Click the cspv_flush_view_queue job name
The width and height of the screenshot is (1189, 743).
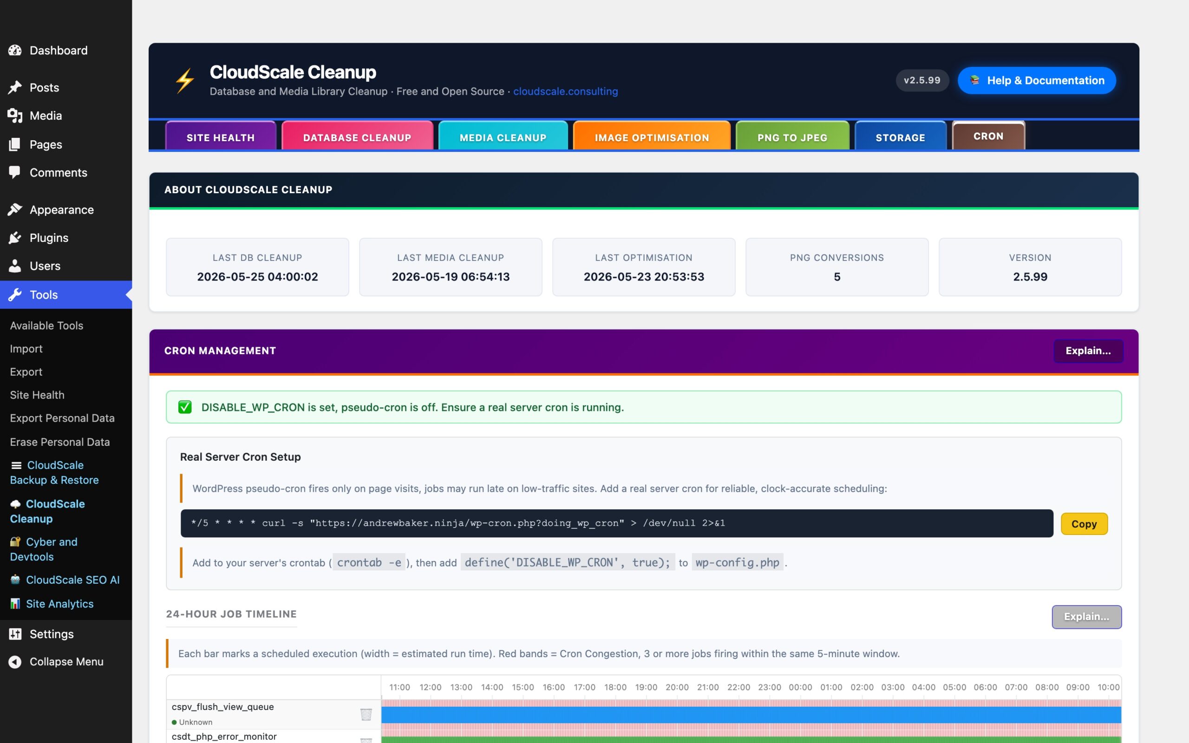tap(222, 707)
